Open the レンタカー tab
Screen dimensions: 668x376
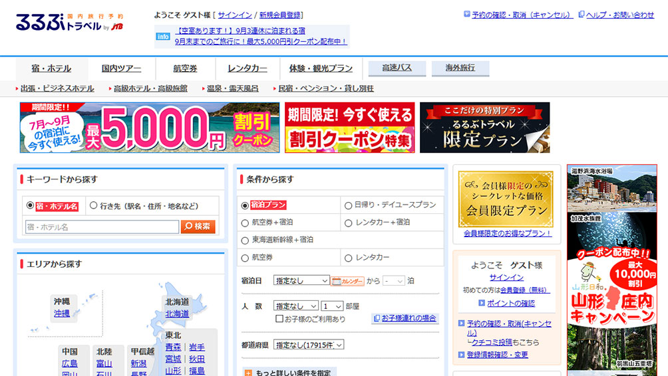[x=247, y=68]
